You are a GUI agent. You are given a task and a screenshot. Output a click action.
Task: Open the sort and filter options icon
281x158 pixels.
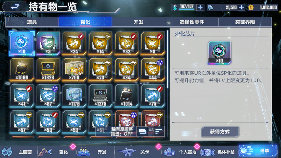tap(159, 131)
